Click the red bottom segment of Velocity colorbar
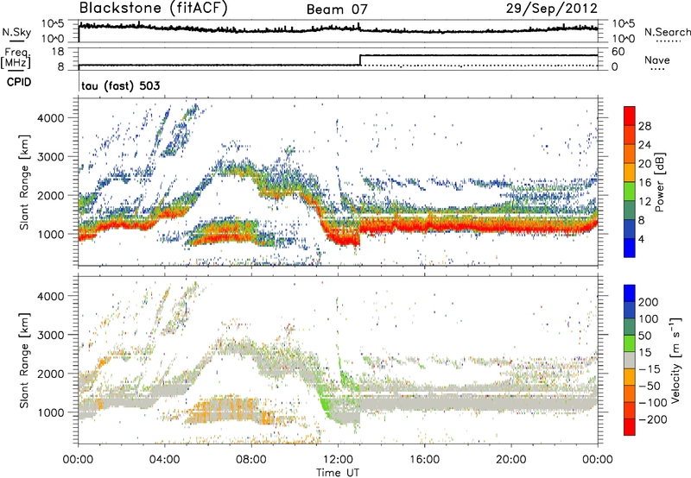691x478 pixels. coord(630,427)
